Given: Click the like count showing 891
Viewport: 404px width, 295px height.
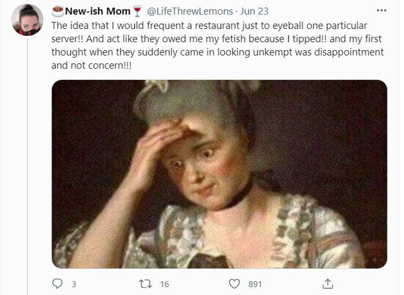Looking at the screenshot, I should [x=254, y=284].
